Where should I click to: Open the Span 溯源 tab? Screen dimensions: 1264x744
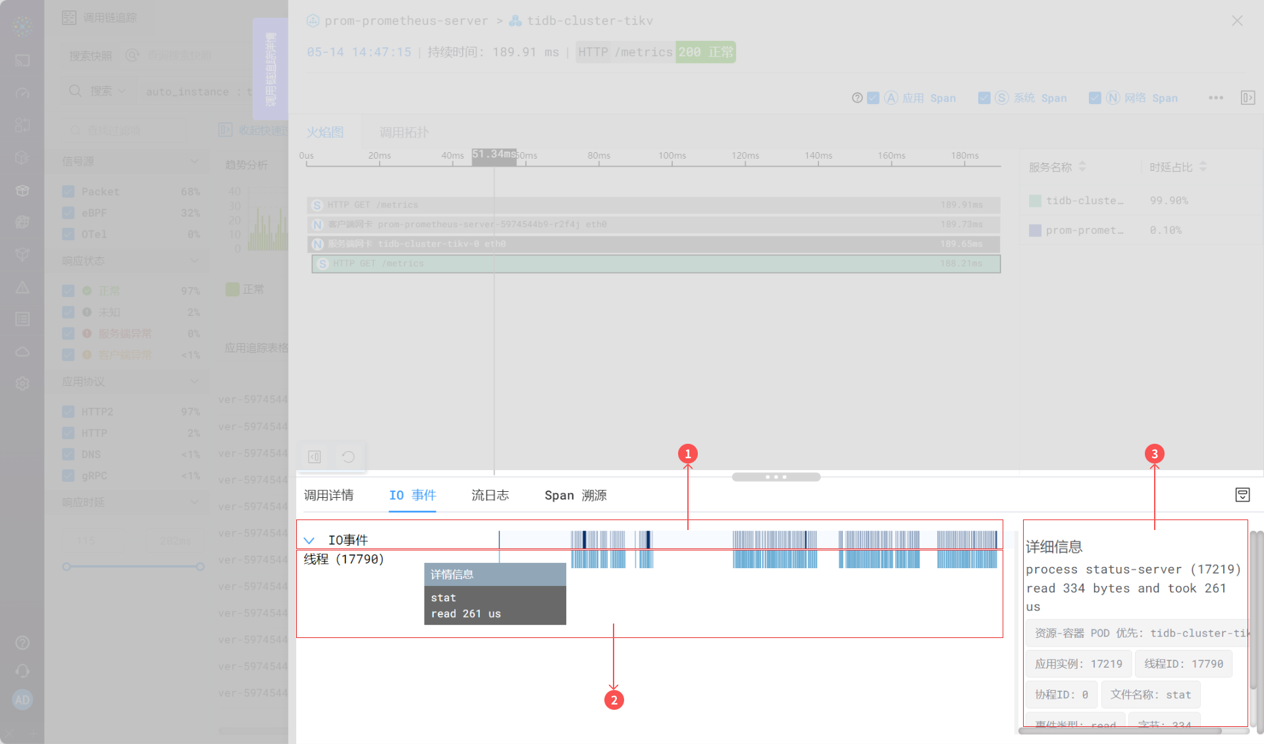575,495
